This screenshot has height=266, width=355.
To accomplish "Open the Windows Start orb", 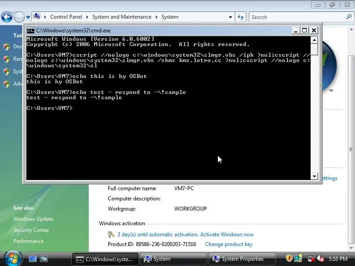I will [13, 258].
